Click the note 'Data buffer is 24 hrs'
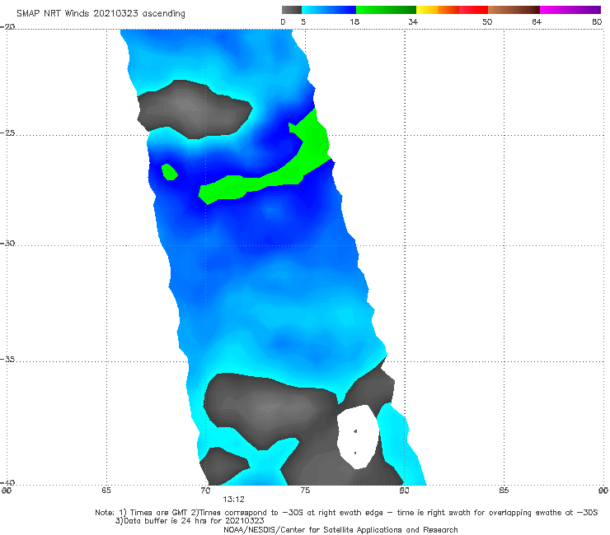 [190, 521]
